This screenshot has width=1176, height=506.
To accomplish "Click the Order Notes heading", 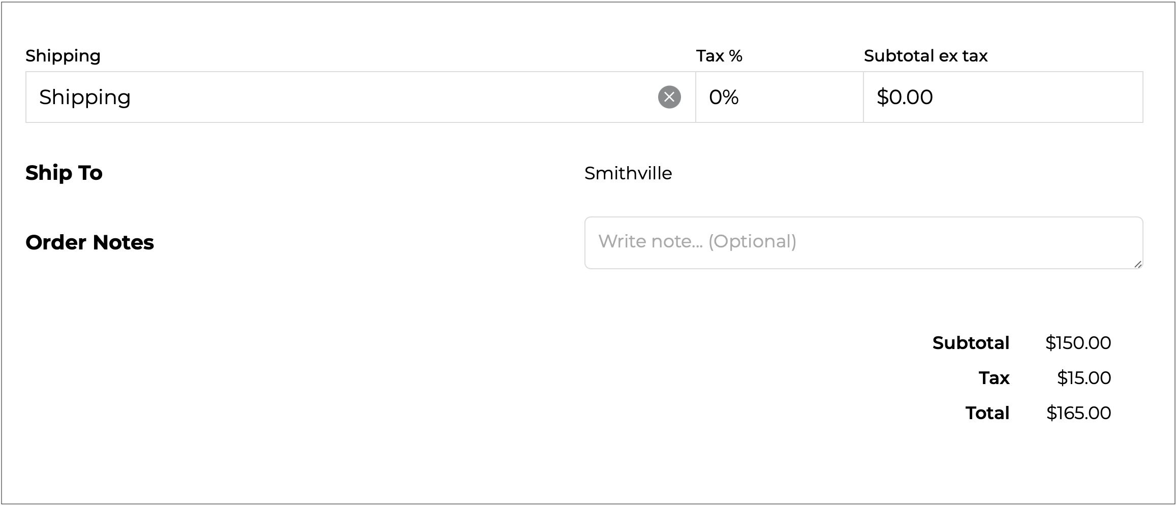I will click(89, 242).
